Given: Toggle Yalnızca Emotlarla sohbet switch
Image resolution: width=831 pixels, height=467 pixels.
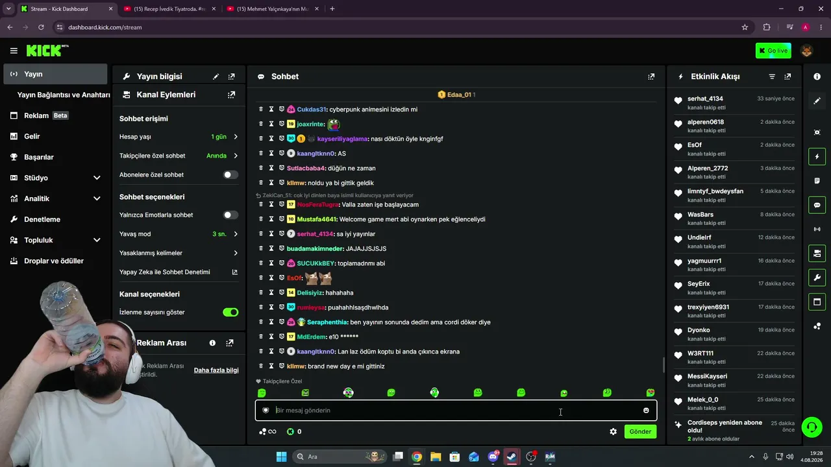Looking at the screenshot, I should pyautogui.click(x=230, y=215).
